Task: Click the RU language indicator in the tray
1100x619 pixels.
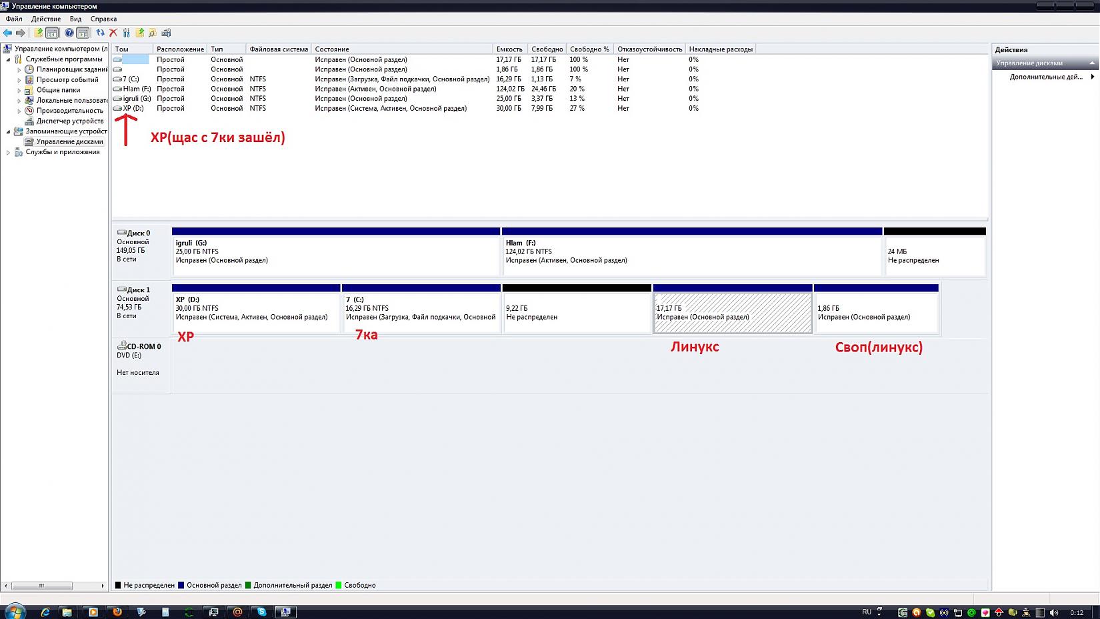Action: tap(867, 612)
